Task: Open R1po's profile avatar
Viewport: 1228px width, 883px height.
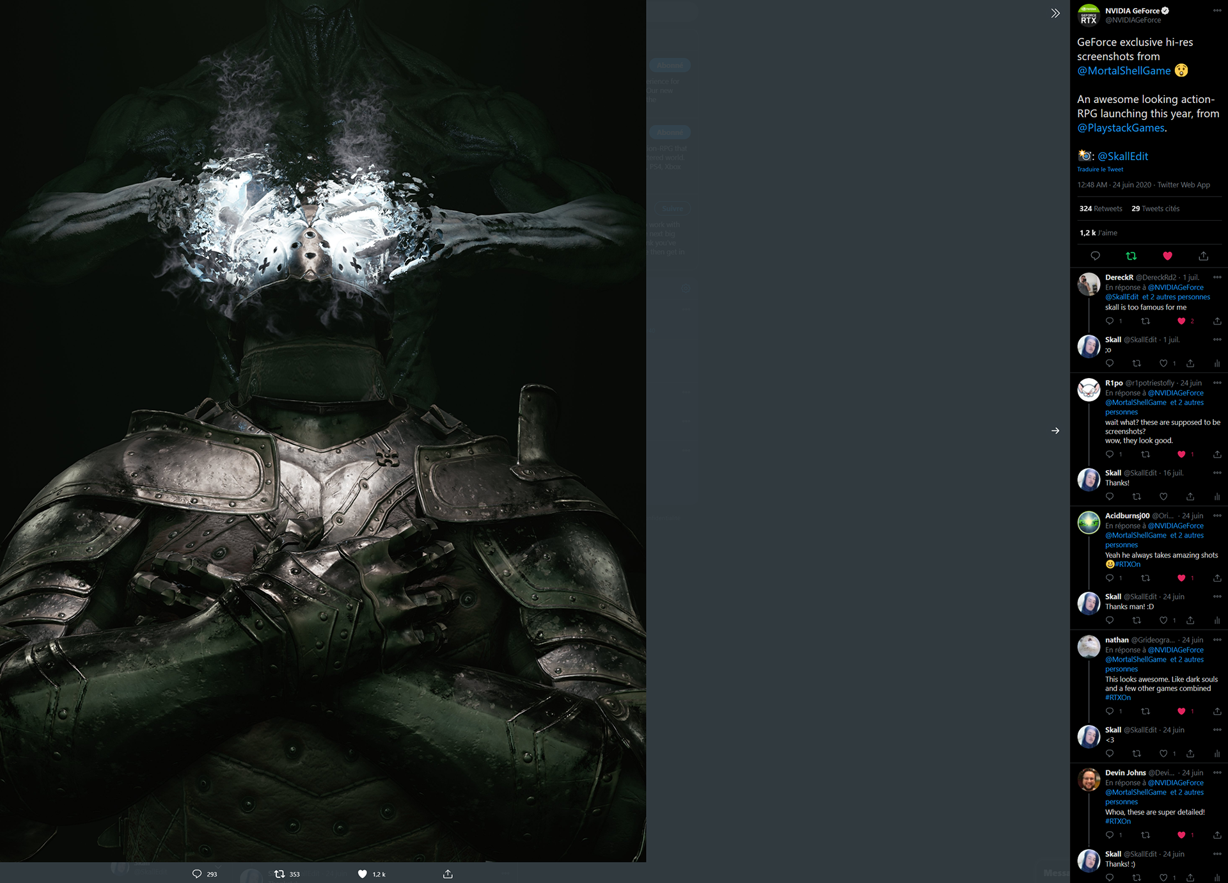Action: point(1089,390)
